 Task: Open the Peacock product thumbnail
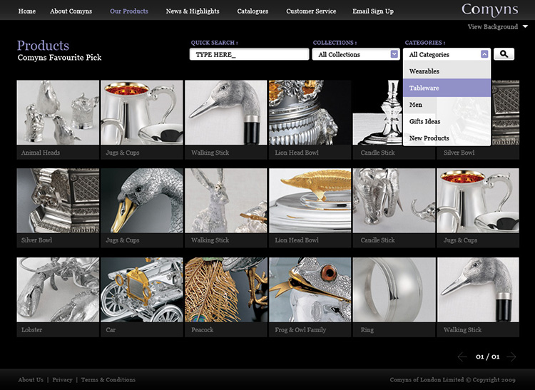pyautogui.click(x=225, y=289)
